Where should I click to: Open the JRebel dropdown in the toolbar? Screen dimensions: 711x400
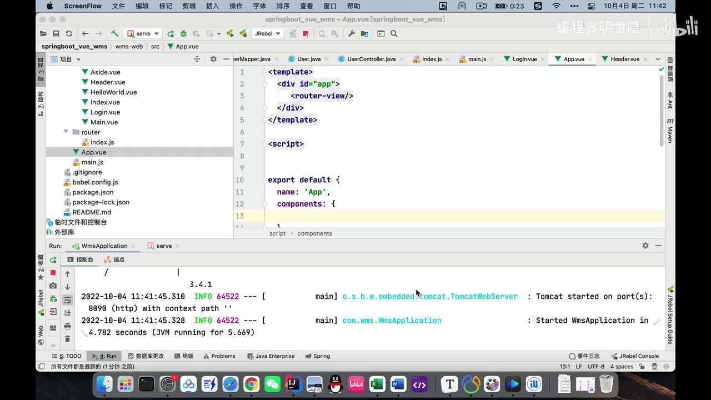pyautogui.click(x=267, y=33)
